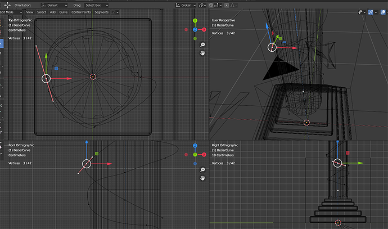Click the red X move arrow in Front view
Screen dimensions: 388x229
click(x=110, y=164)
